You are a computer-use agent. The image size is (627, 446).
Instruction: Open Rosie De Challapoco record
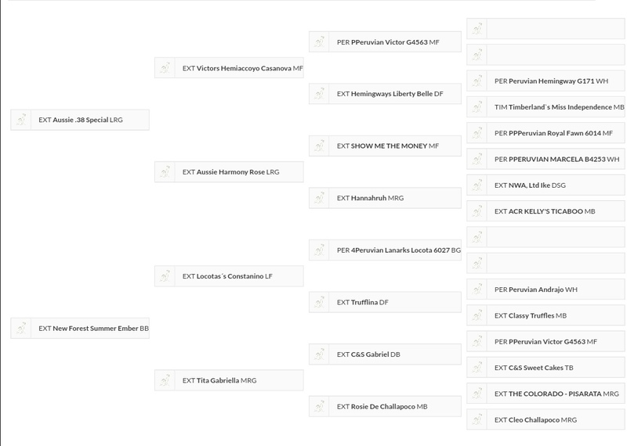tap(382, 406)
